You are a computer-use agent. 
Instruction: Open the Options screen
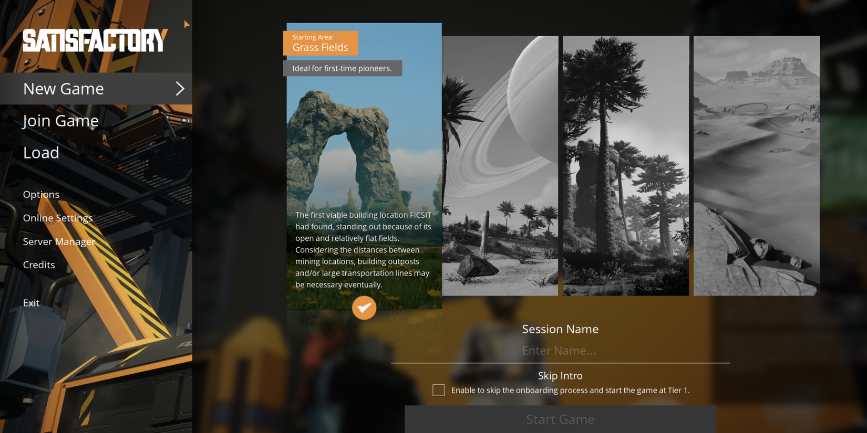(x=41, y=194)
